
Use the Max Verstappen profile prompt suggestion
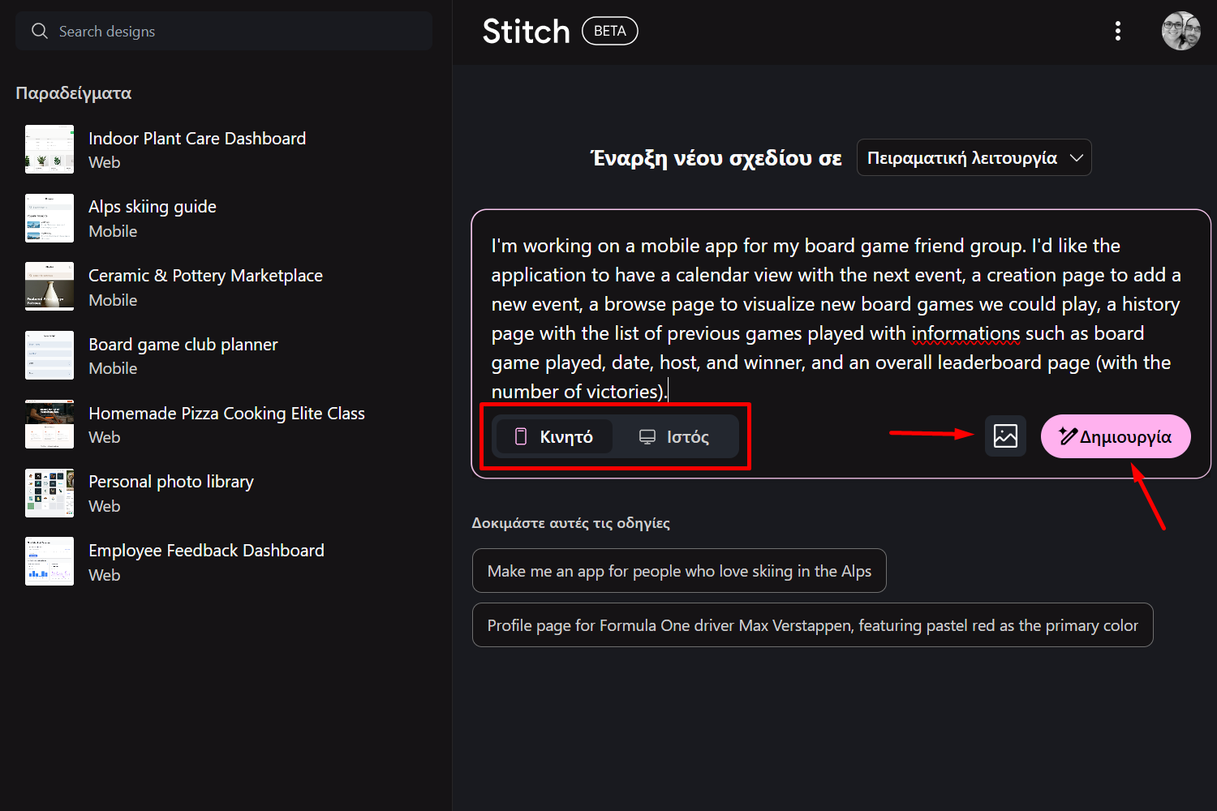click(812, 625)
